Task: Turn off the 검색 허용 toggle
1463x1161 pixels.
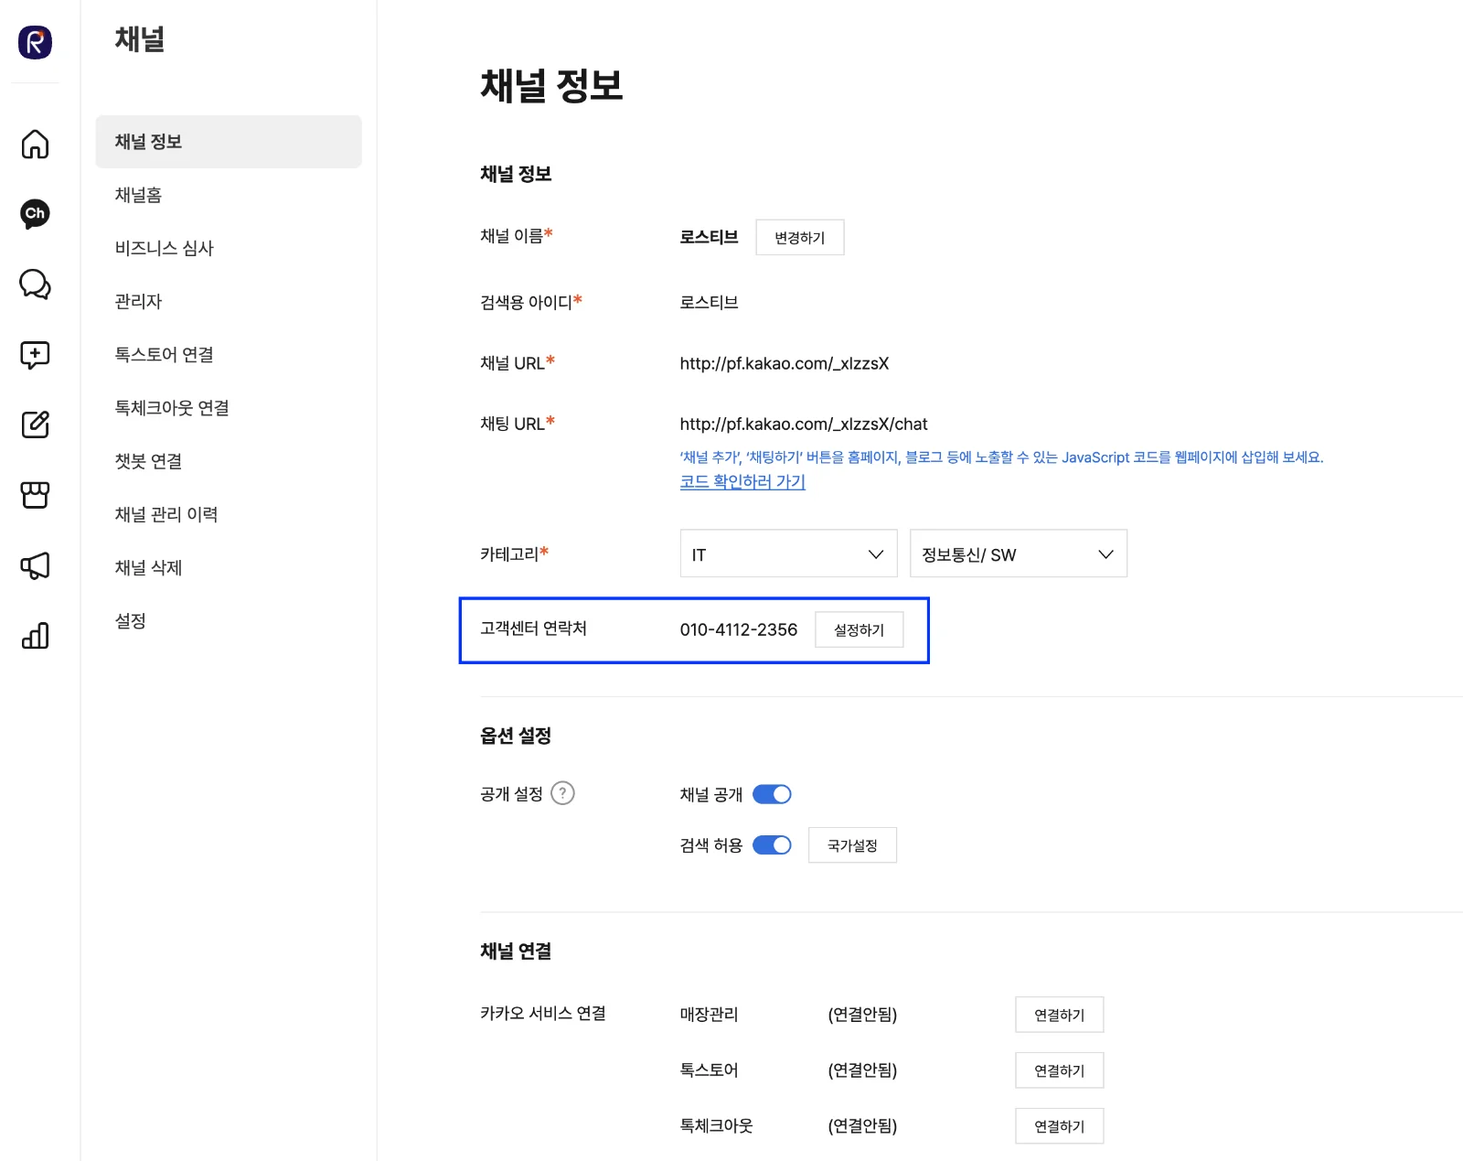Action: click(772, 845)
